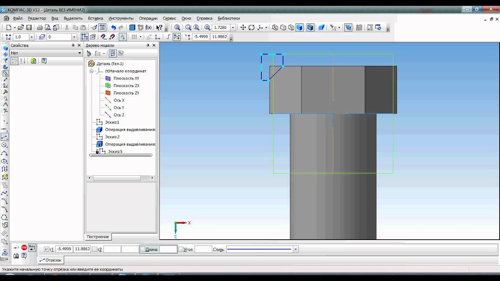Toggle the т2 point checkbox

pyautogui.click(x=95, y=249)
